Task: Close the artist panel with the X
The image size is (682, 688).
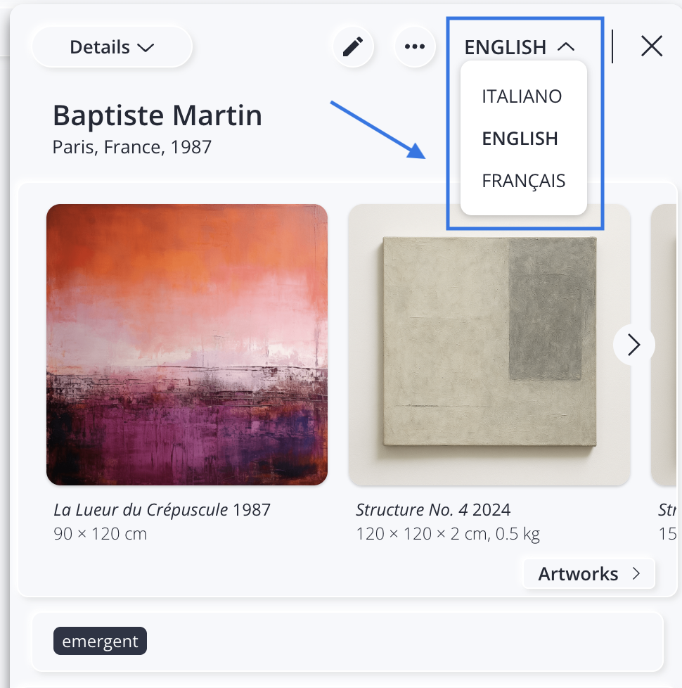Action: (652, 46)
